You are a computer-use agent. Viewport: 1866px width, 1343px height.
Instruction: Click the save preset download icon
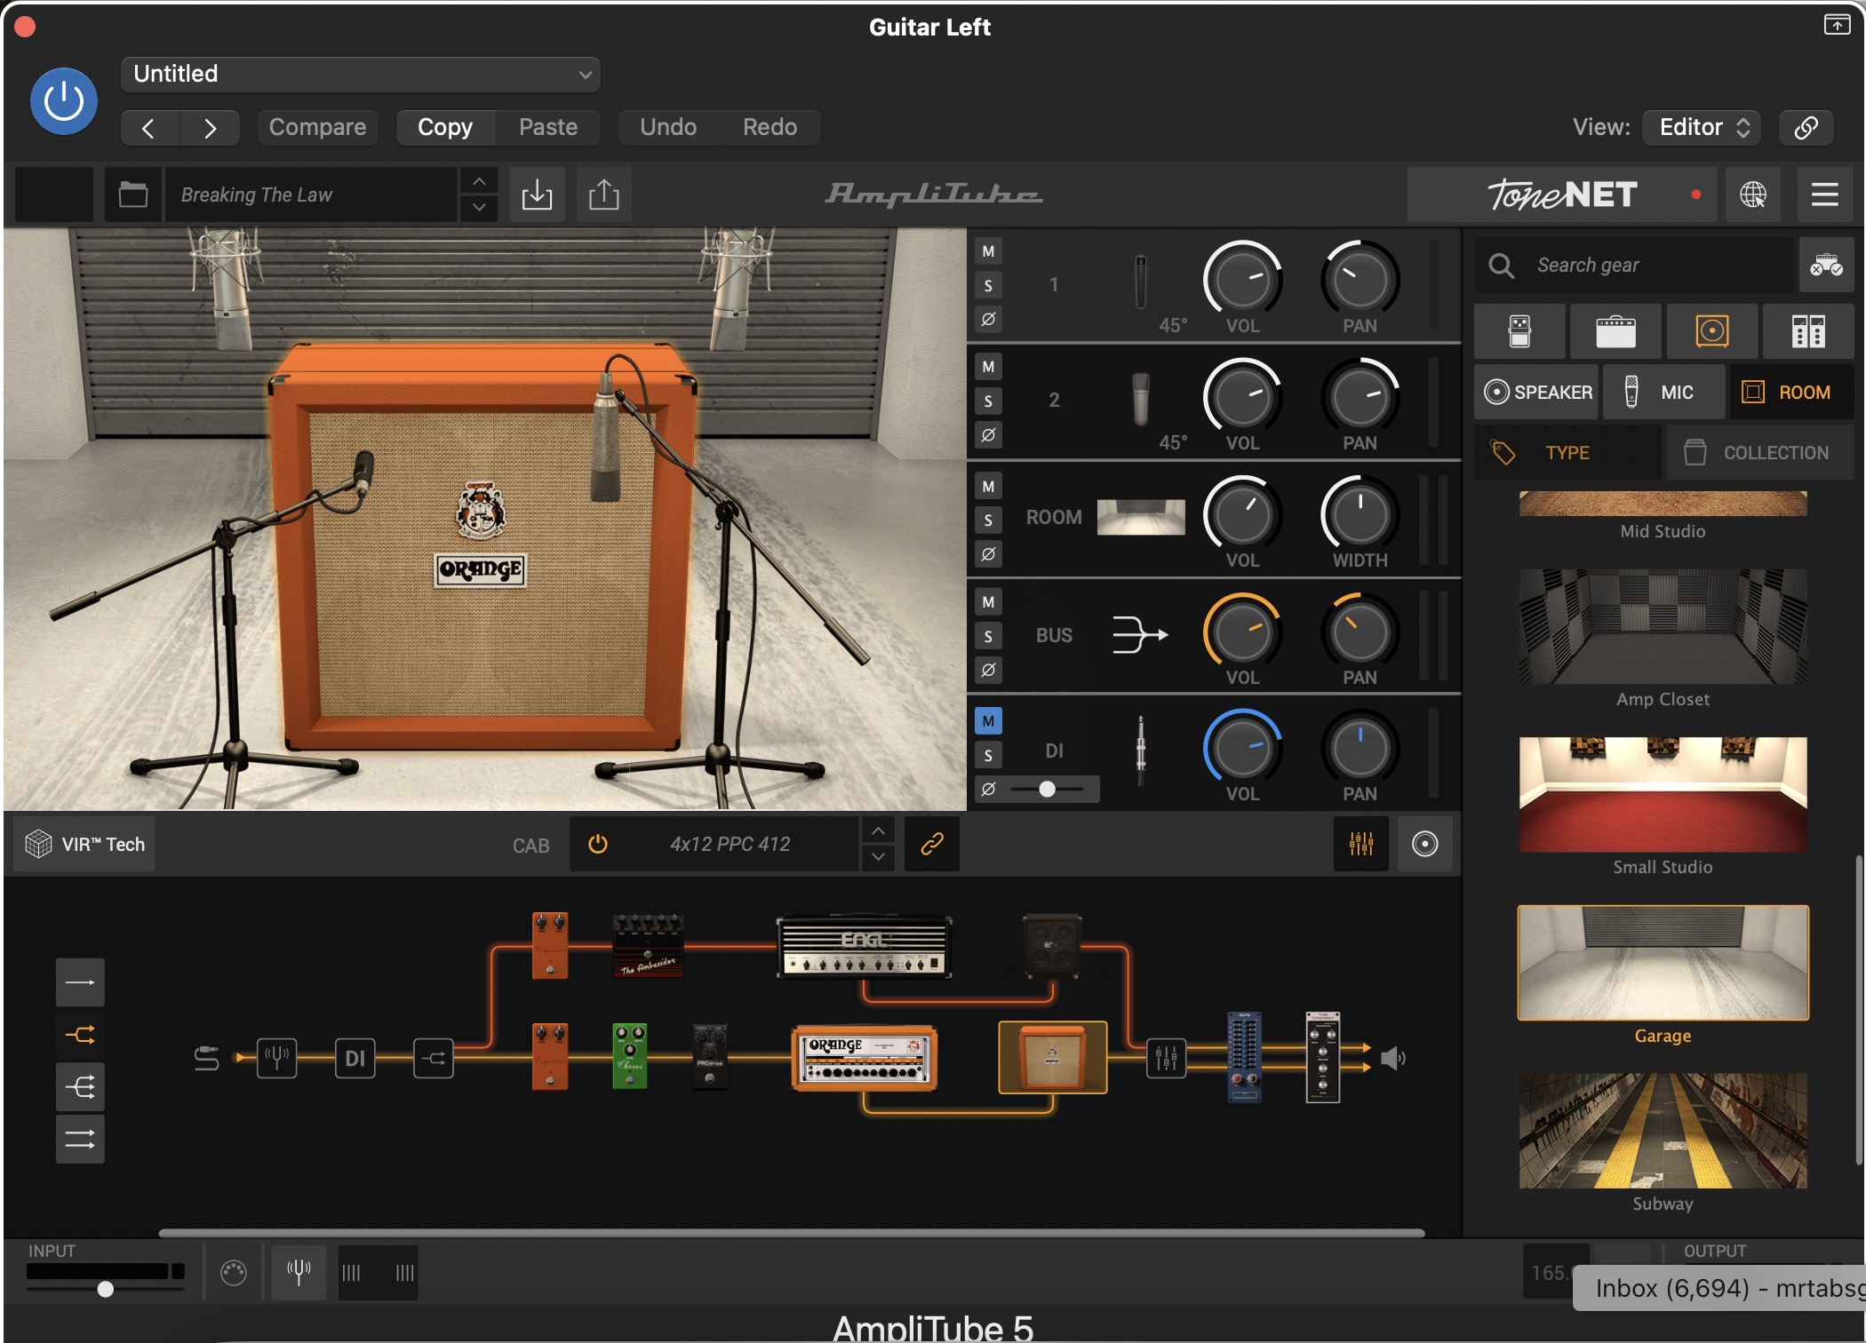tap(537, 194)
